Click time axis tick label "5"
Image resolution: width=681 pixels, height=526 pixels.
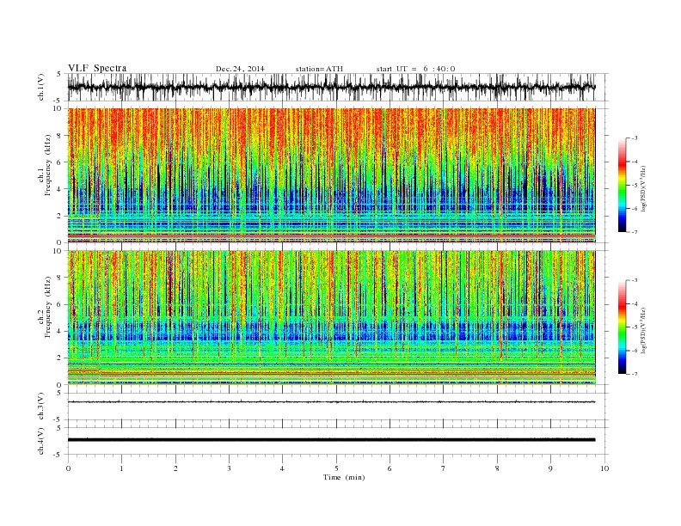tap(336, 468)
